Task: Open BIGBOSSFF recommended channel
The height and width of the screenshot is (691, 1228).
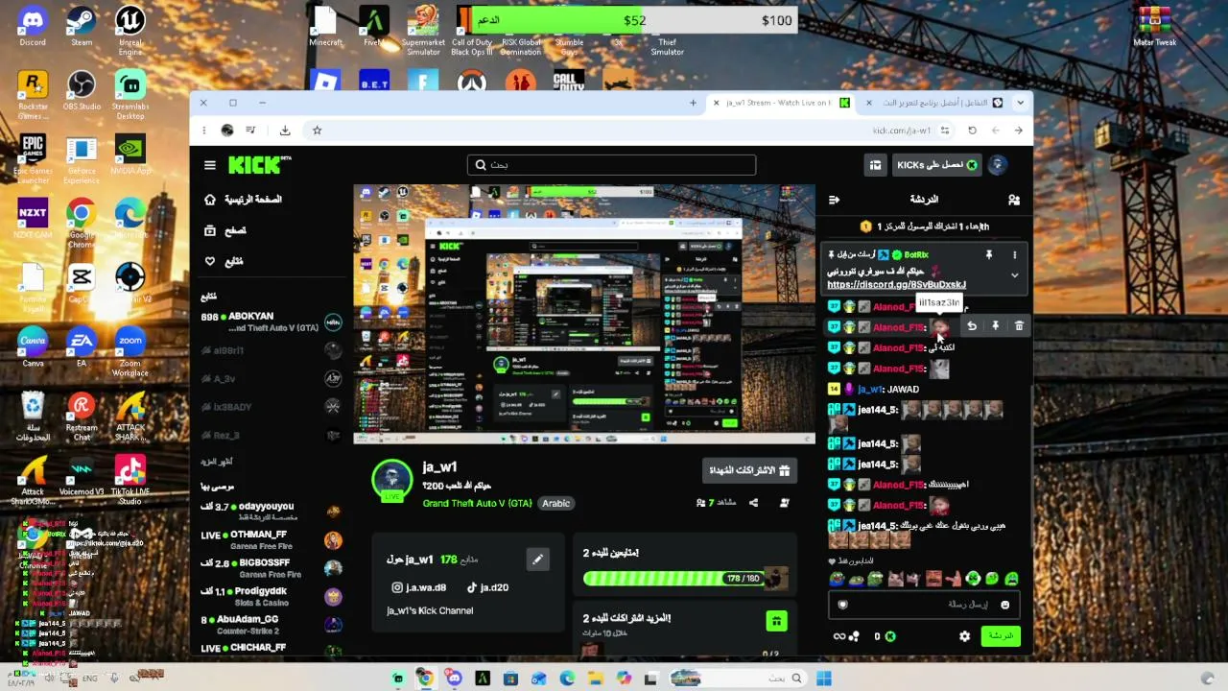Action: click(271, 568)
